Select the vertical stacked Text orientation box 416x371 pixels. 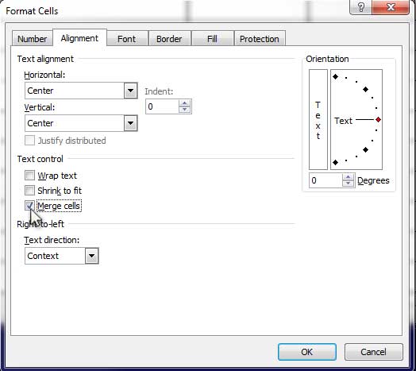pyautogui.click(x=318, y=119)
